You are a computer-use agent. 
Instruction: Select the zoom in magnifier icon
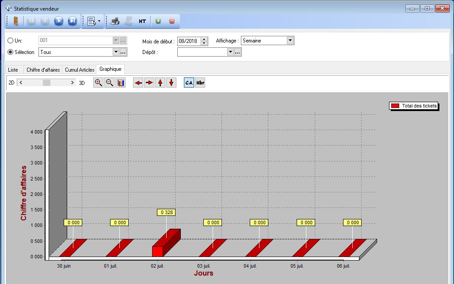click(98, 83)
